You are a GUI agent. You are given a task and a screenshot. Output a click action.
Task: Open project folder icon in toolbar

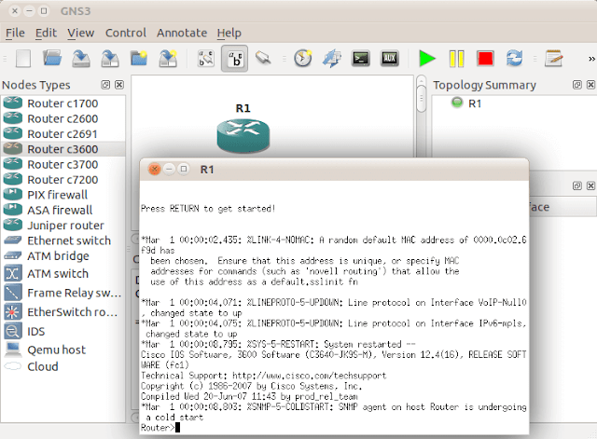(x=52, y=58)
